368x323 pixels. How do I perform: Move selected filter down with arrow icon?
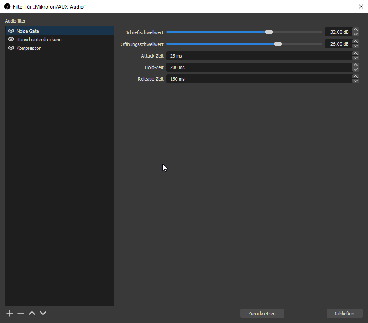point(43,313)
